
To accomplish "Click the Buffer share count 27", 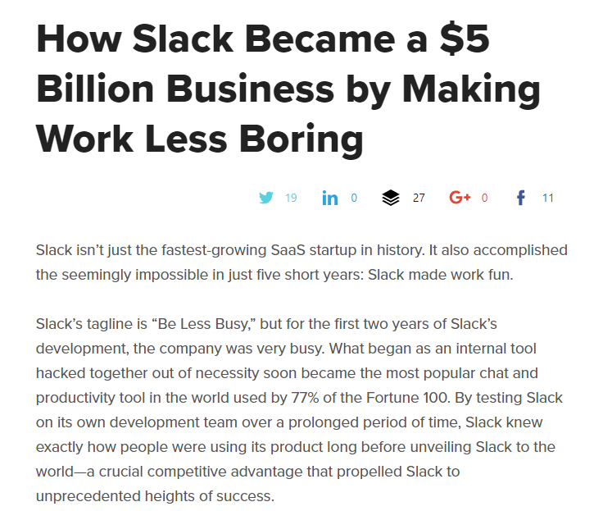I will pyautogui.click(x=419, y=198).
